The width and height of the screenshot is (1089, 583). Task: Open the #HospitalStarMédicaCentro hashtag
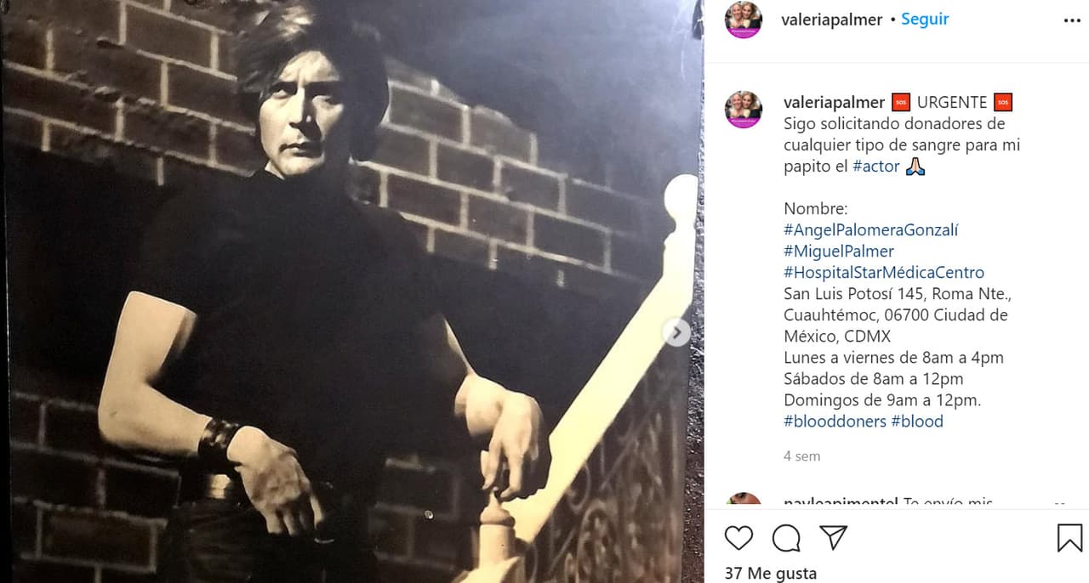coord(884,272)
